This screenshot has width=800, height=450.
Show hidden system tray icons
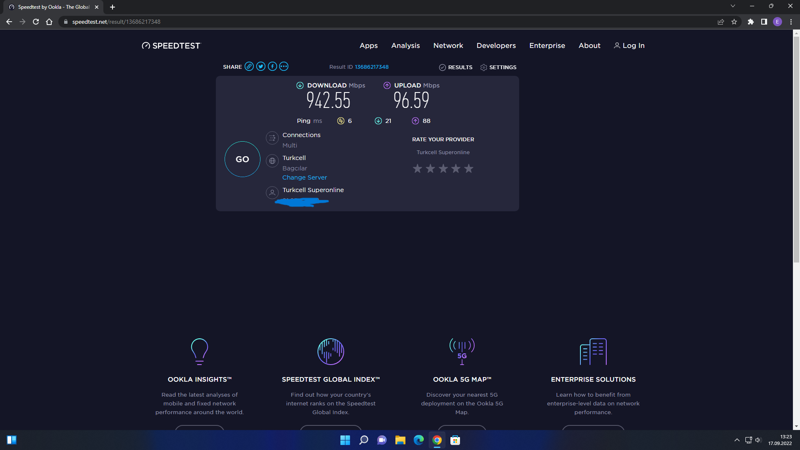click(x=737, y=440)
